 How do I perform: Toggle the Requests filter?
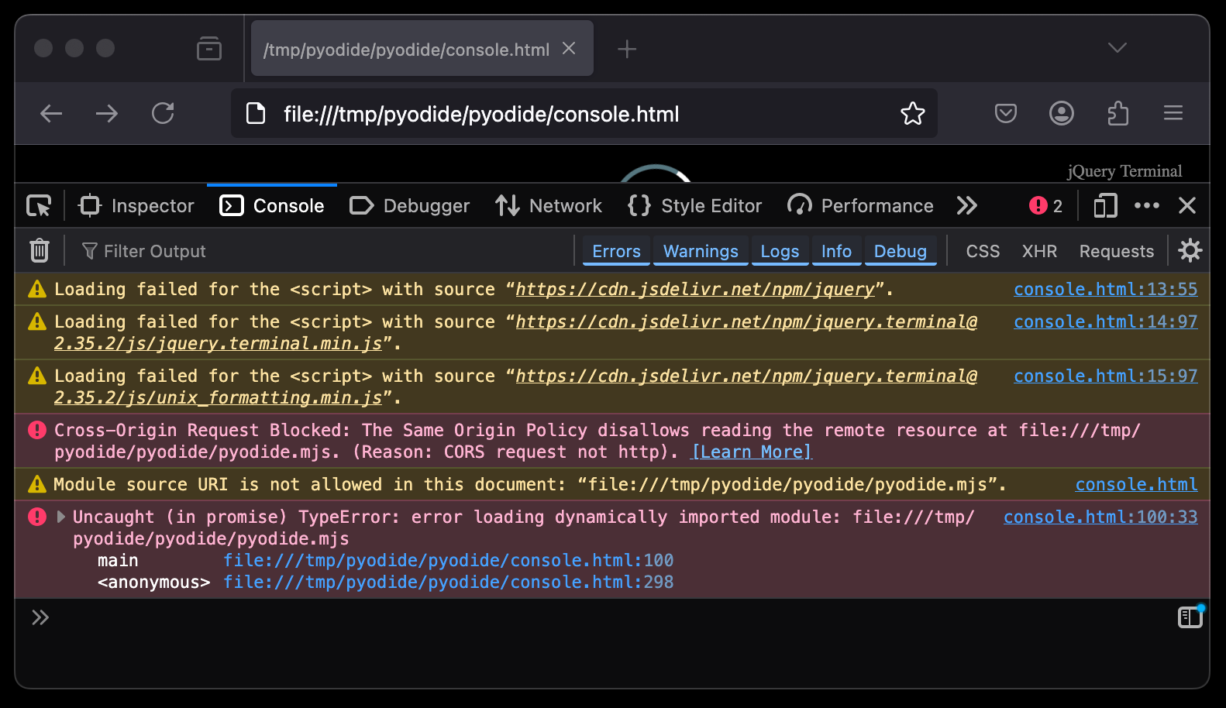coord(1117,251)
